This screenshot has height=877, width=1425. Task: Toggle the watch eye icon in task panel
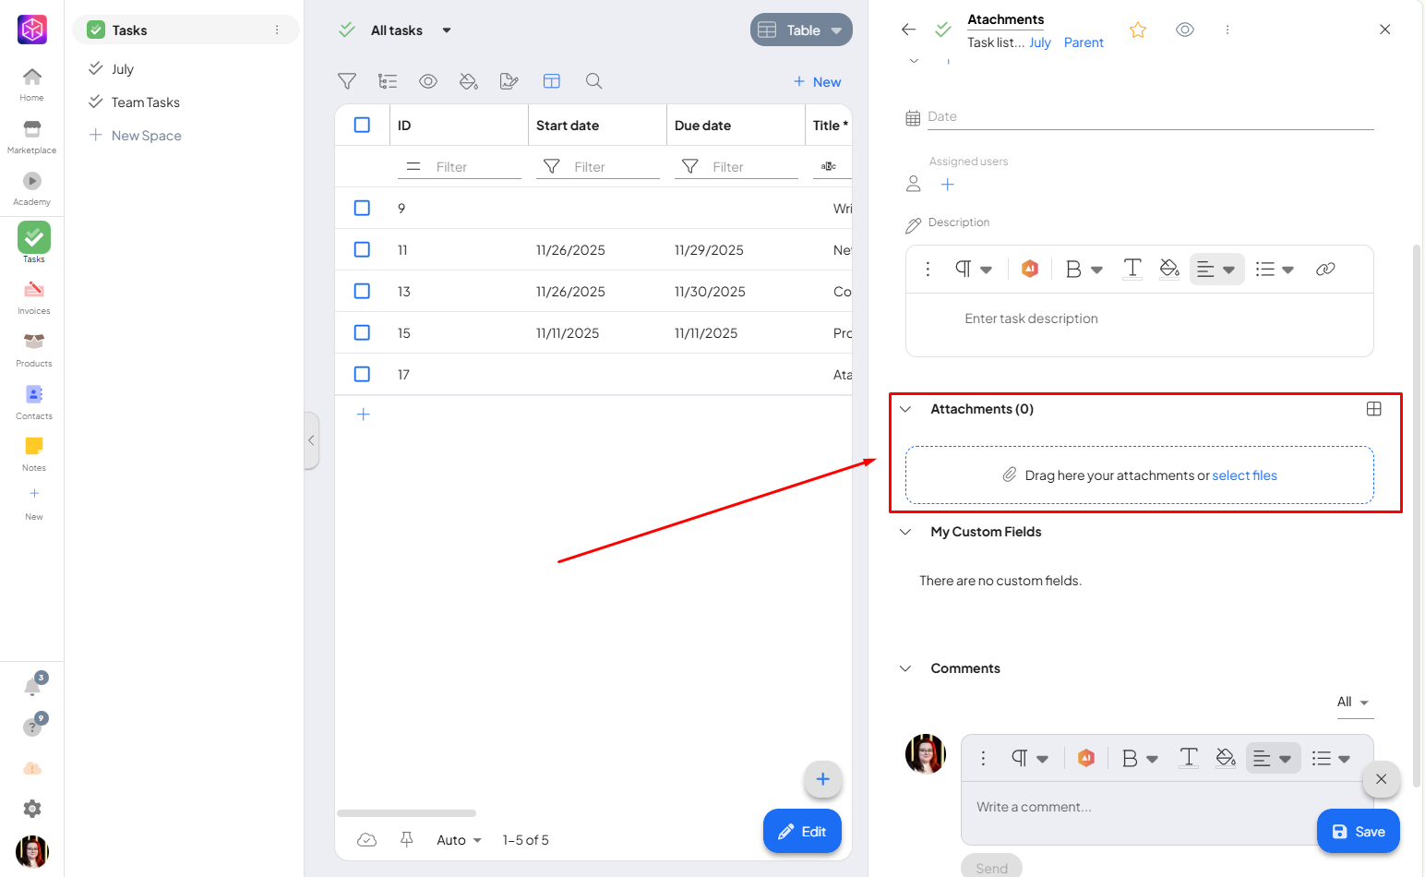[x=1185, y=30]
